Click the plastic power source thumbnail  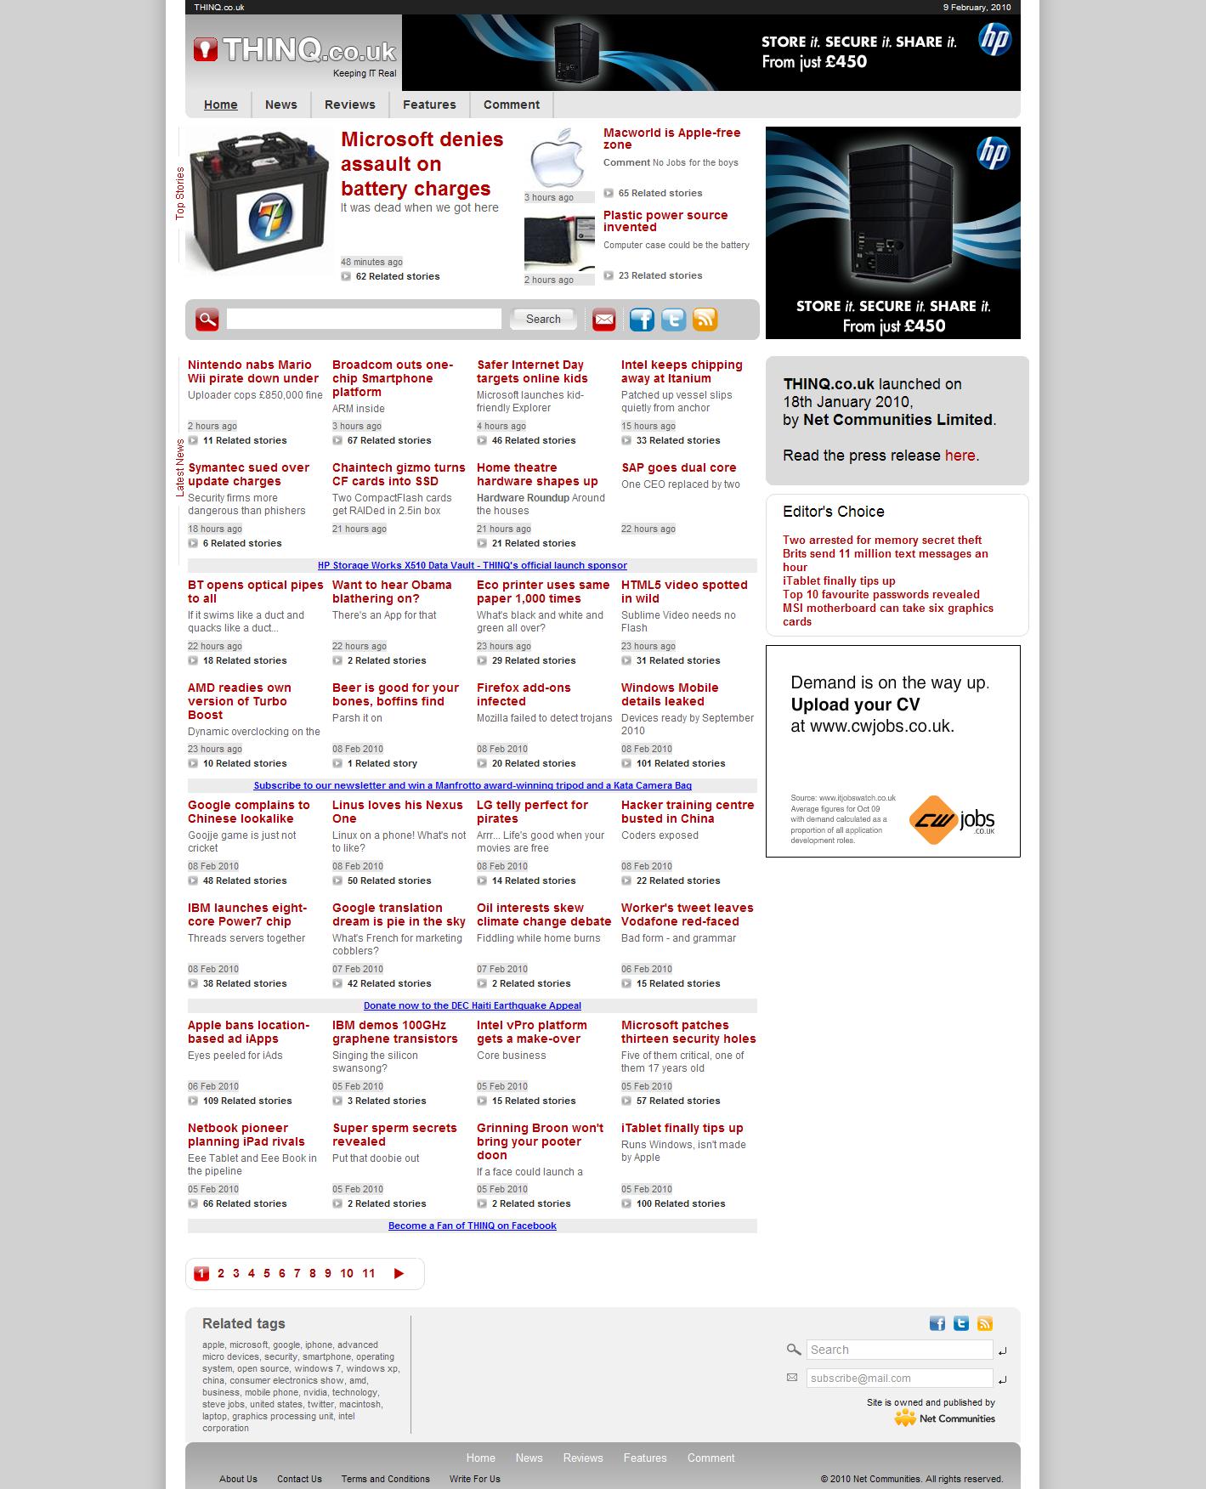point(559,242)
